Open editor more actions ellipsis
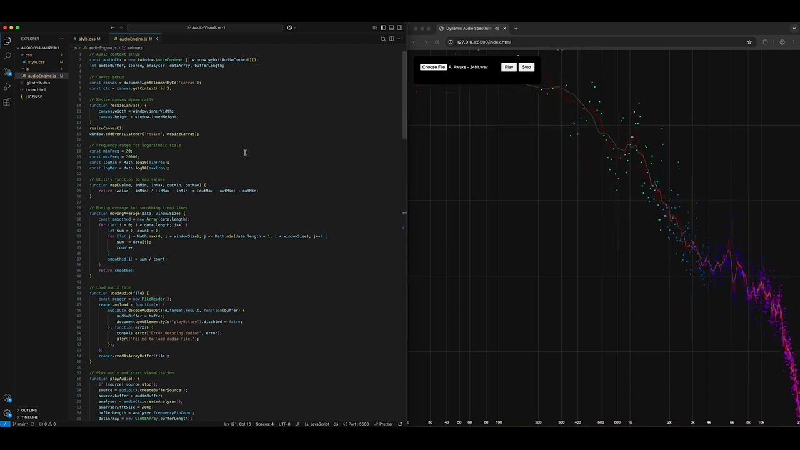 pyautogui.click(x=399, y=39)
